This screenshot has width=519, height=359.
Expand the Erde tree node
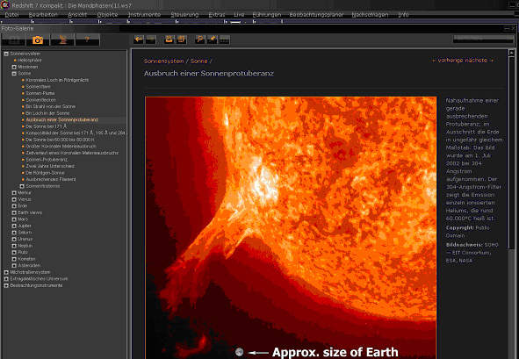click(x=14, y=206)
